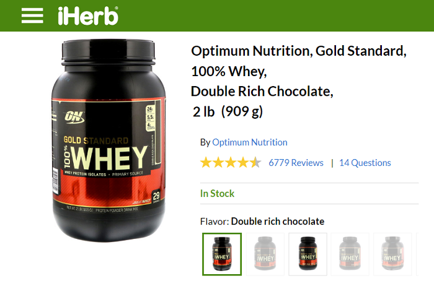Click the In Stock status text
Viewport: 434px width, 281px height.
217,193
